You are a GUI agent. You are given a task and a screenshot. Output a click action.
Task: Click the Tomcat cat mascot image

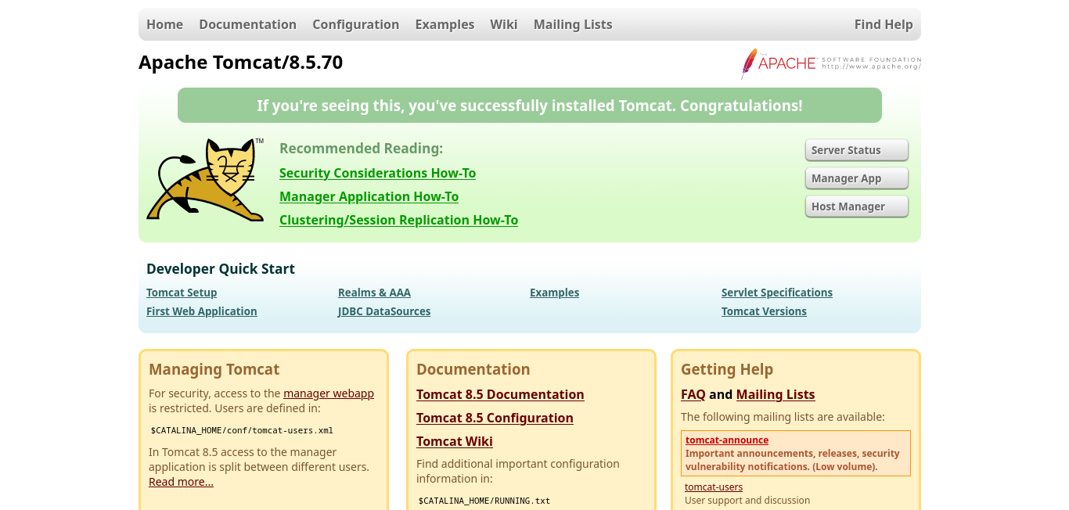(x=205, y=180)
